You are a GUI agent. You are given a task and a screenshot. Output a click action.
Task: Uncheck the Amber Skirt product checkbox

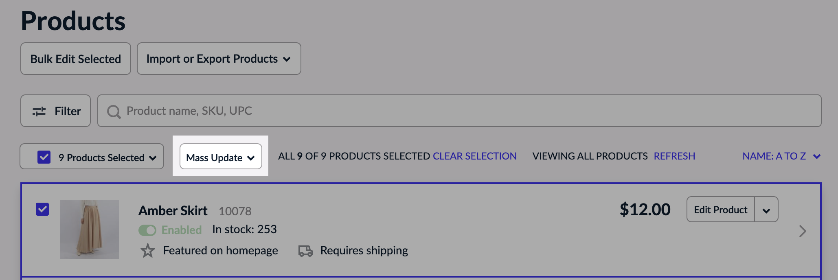tap(42, 209)
